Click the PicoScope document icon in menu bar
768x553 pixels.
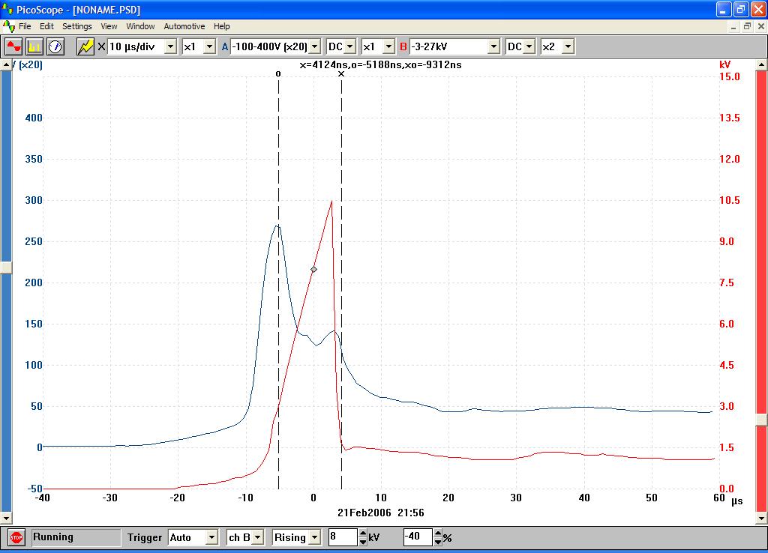coord(9,26)
